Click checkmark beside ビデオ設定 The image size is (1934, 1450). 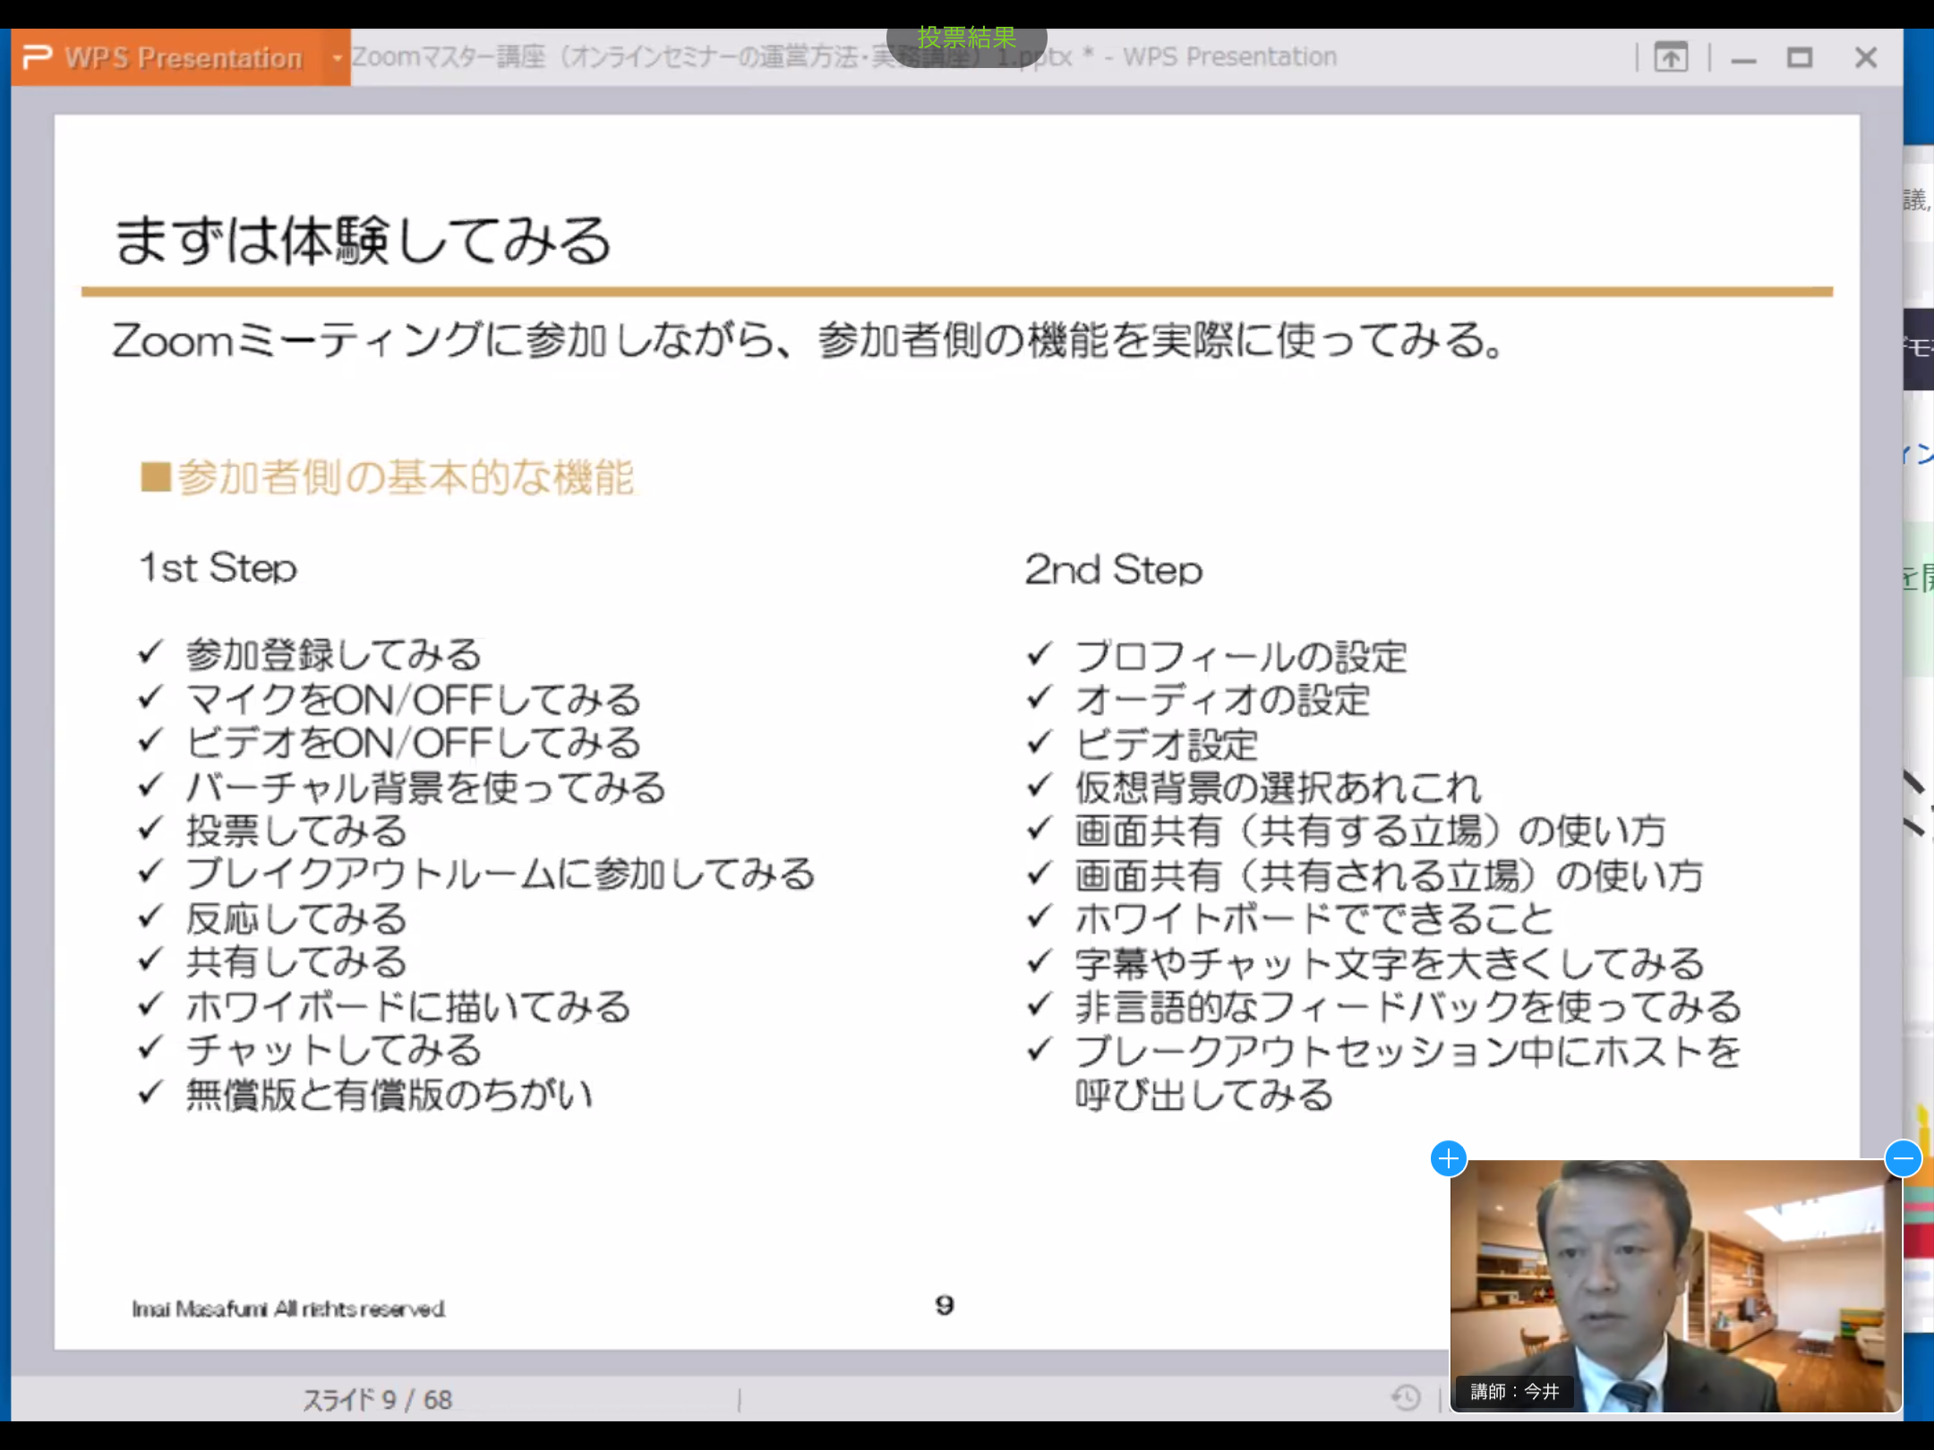click(1039, 742)
